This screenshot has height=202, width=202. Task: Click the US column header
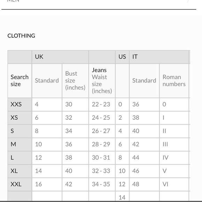[122, 57]
